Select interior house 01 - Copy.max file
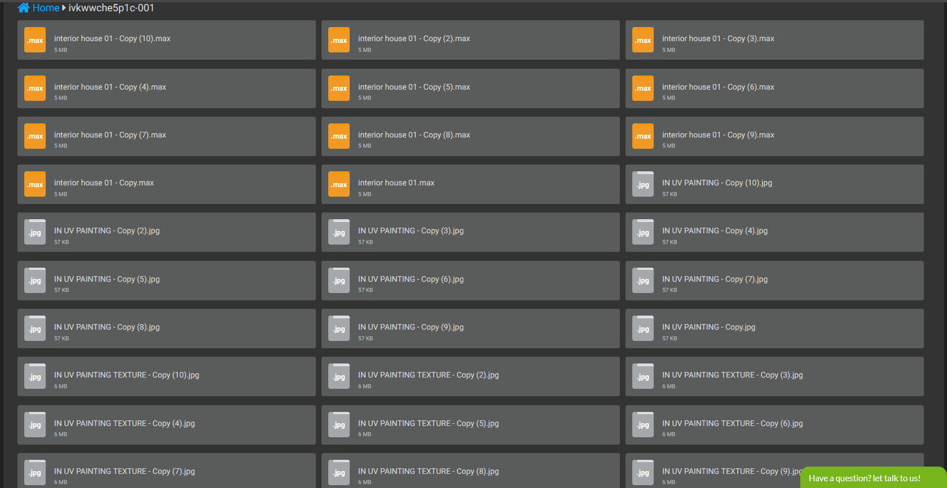 coord(104,183)
